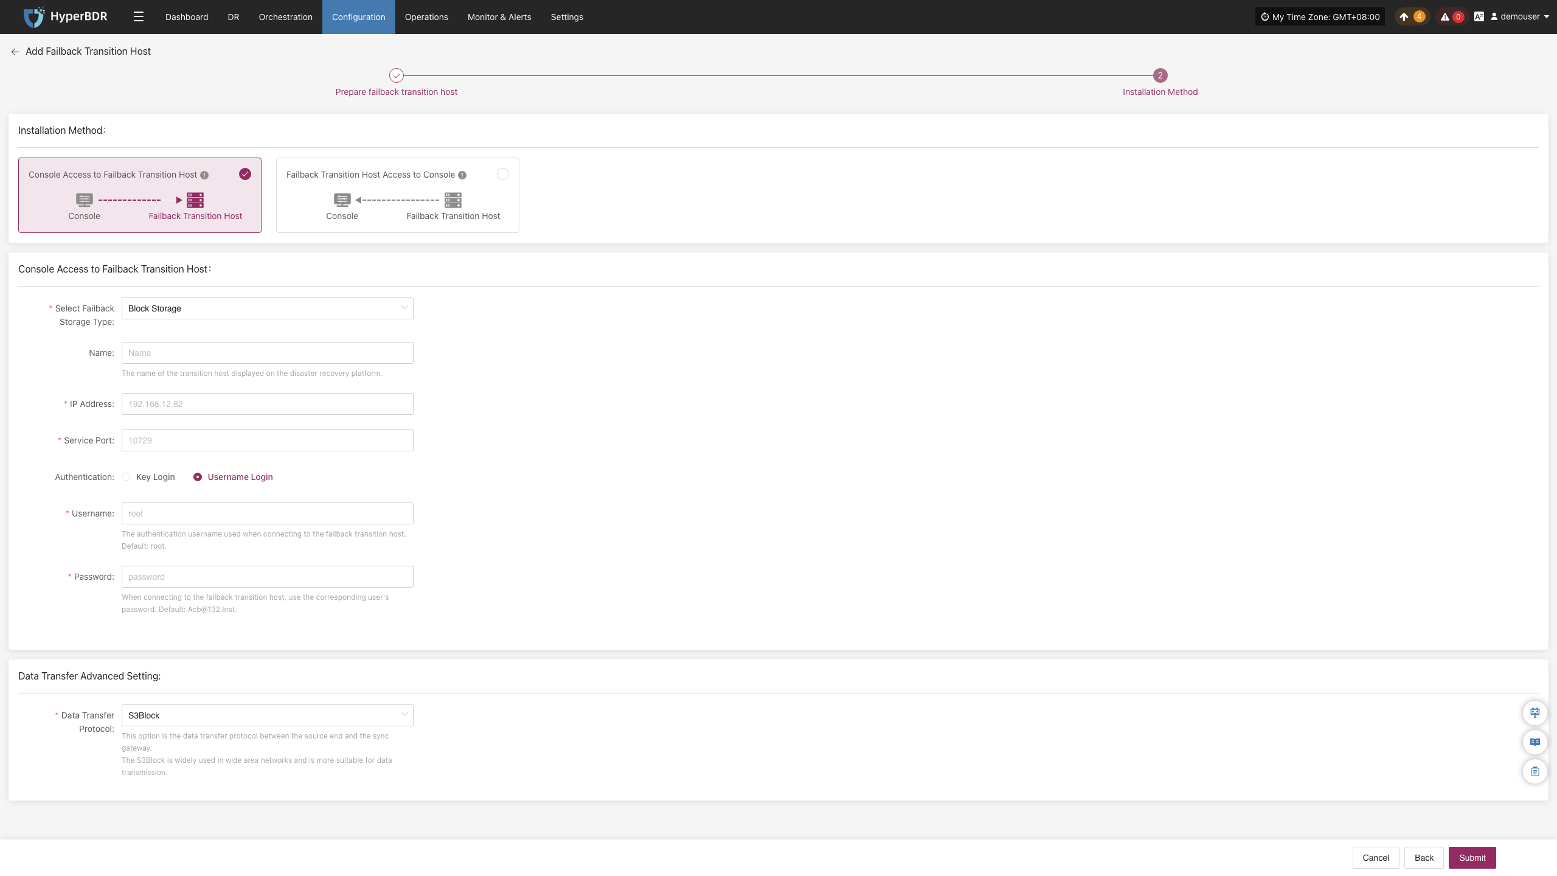Toggle the hamburger menu icon
This screenshot has height=876, width=1557.
[x=139, y=17]
